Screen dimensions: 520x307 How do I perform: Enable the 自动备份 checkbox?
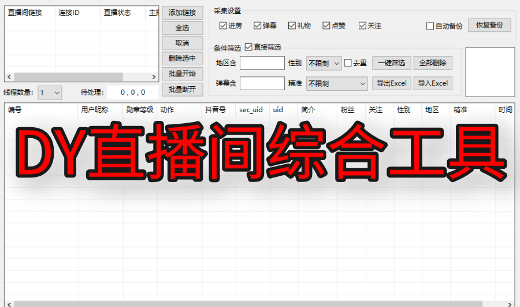click(430, 26)
